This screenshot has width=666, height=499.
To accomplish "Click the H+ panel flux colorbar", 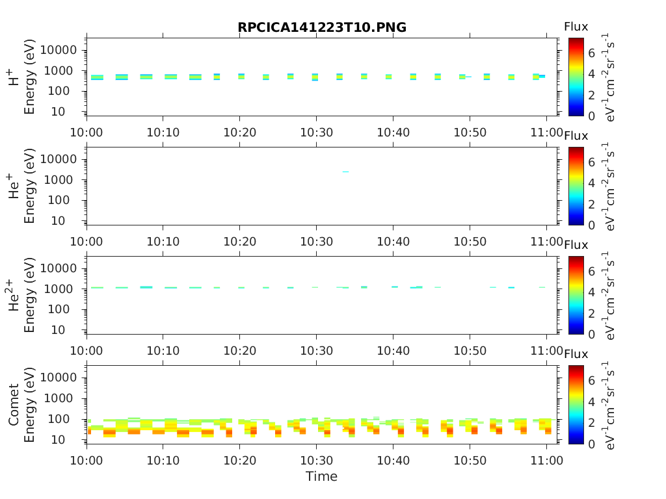I will click(x=576, y=77).
